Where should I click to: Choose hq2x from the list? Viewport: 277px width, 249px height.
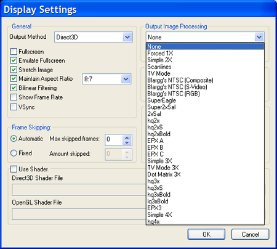[205, 121]
